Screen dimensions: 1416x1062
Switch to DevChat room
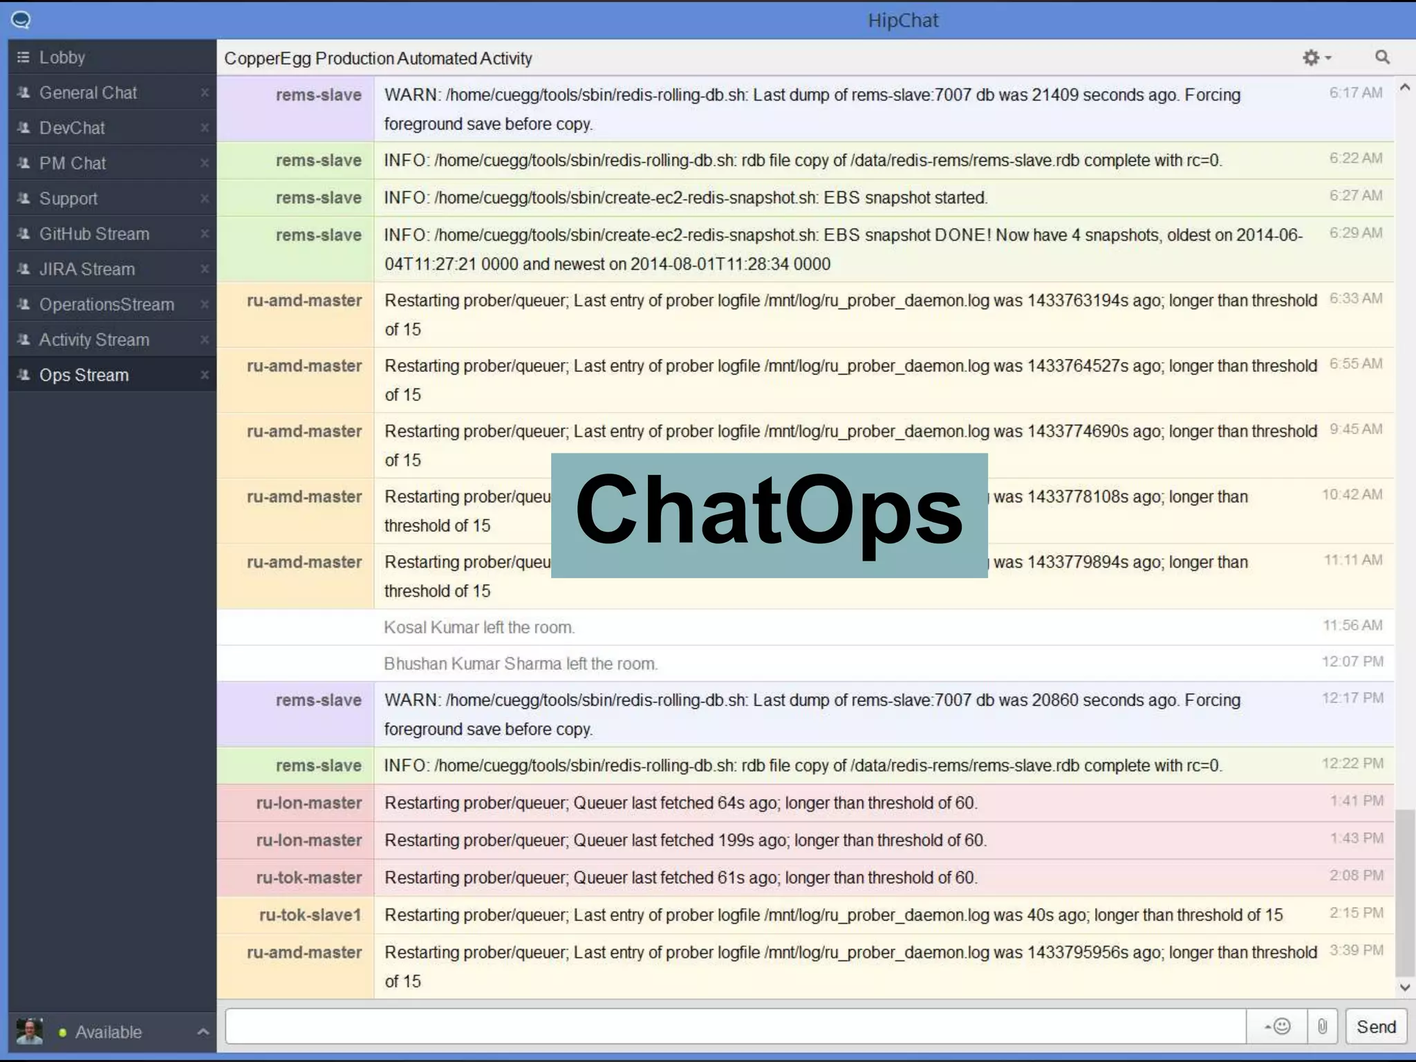pos(112,128)
